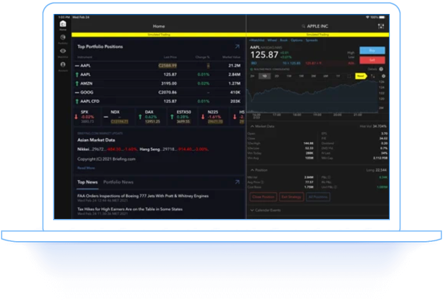Click the All Positions button
This screenshot has width=443, height=300.
coord(318,197)
